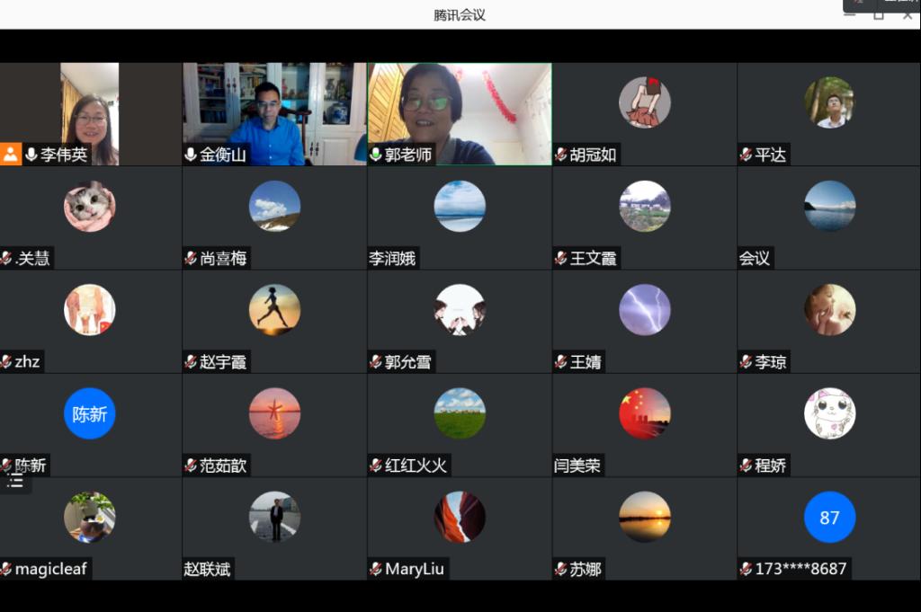Click the muted mic icon next to 赵宇霞
Viewport: 921px width, 612px height.
191,362
